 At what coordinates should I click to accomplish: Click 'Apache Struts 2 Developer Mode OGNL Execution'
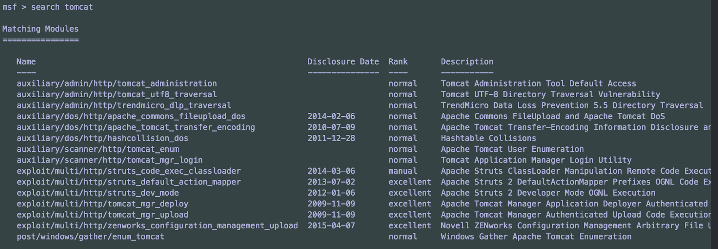pos(548,193)
